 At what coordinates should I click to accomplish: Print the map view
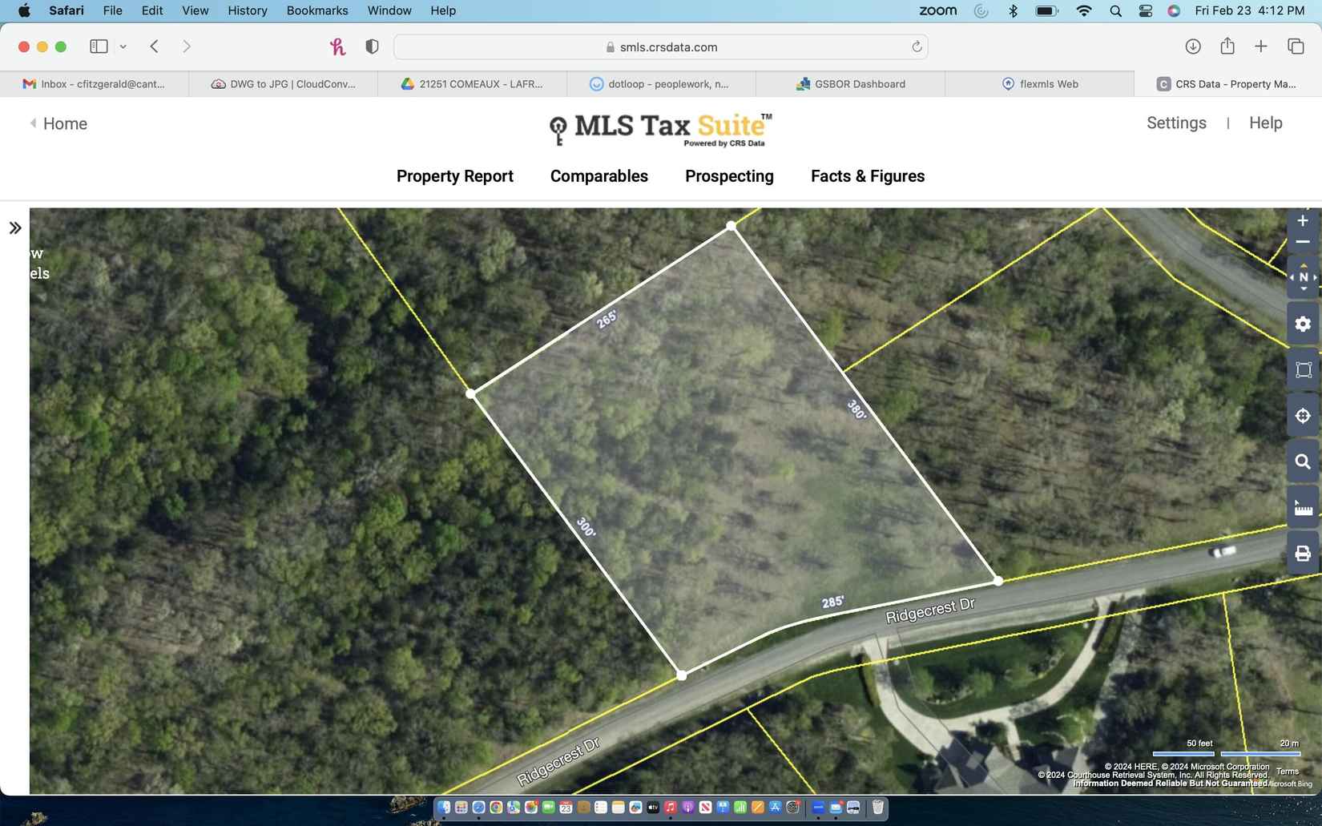(1303, 554)
